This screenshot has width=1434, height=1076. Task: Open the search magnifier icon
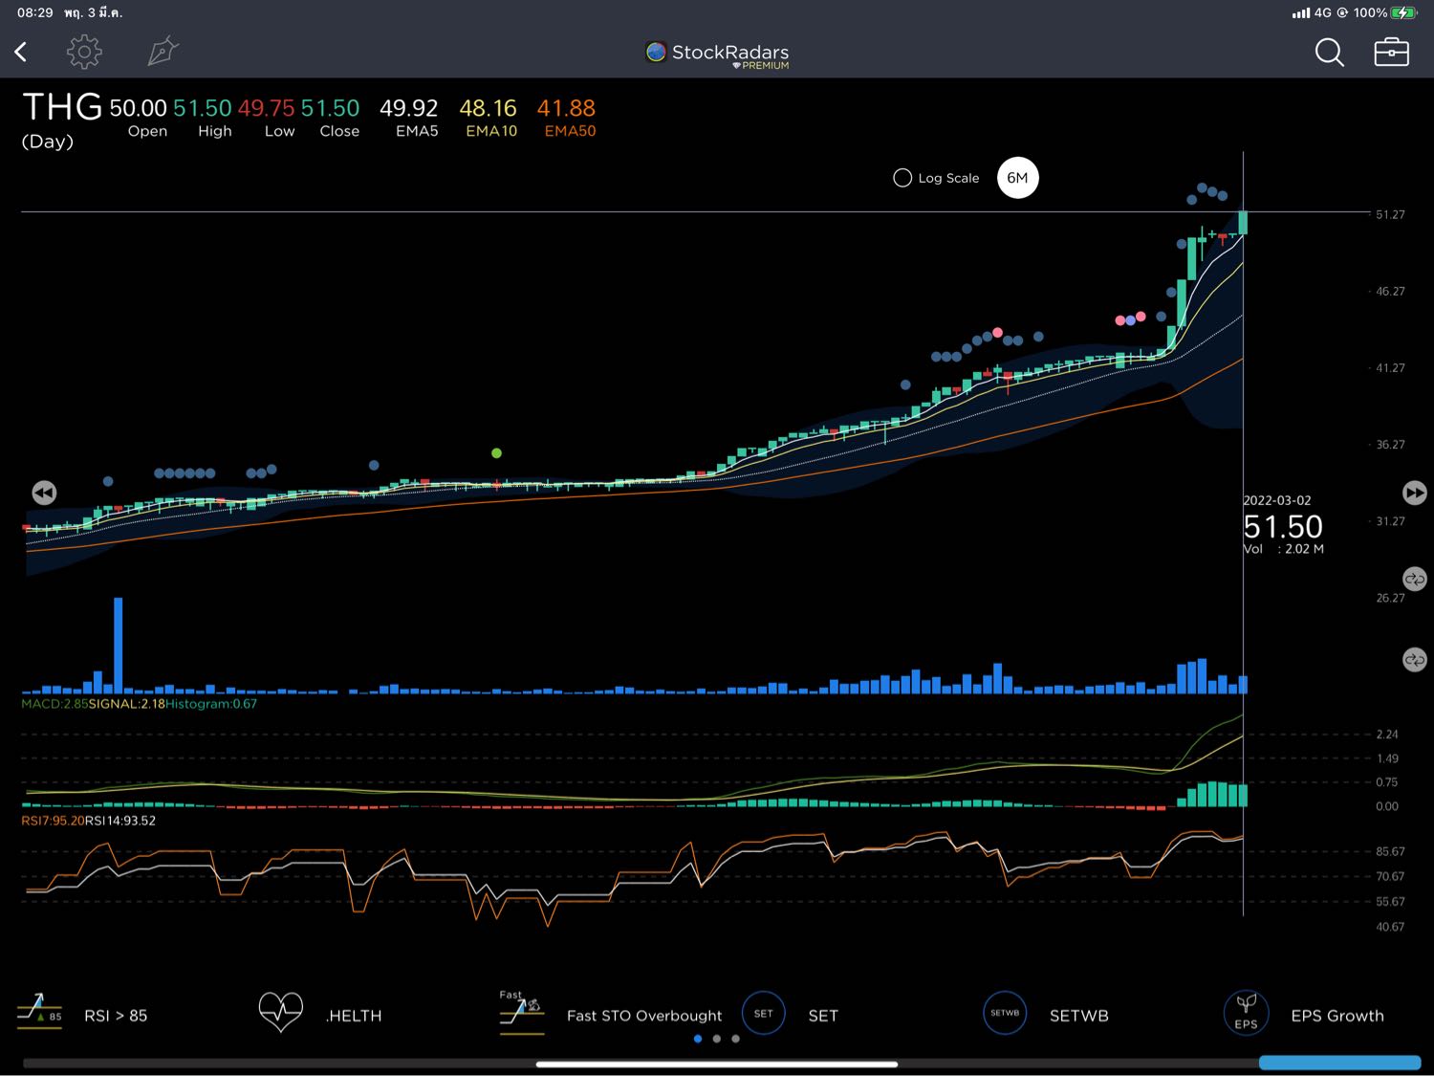pos(1329,53)
